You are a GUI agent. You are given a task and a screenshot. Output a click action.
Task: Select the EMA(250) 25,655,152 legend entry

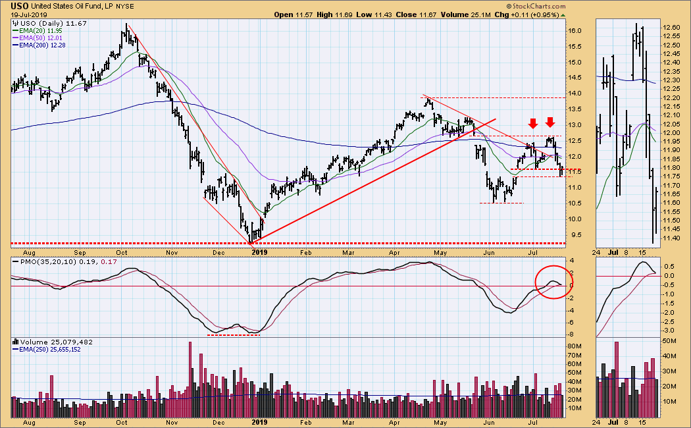pyautogui.click(x=46, y=350)
